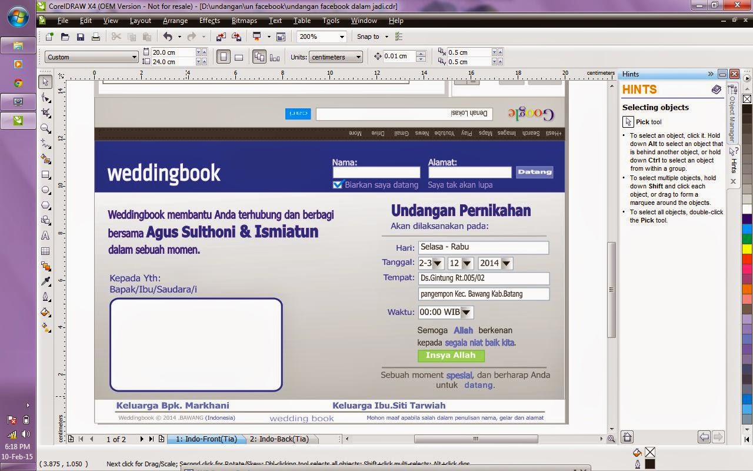
Task: Toggle Landscape page orientation
Action: click(x=239, y=57)
